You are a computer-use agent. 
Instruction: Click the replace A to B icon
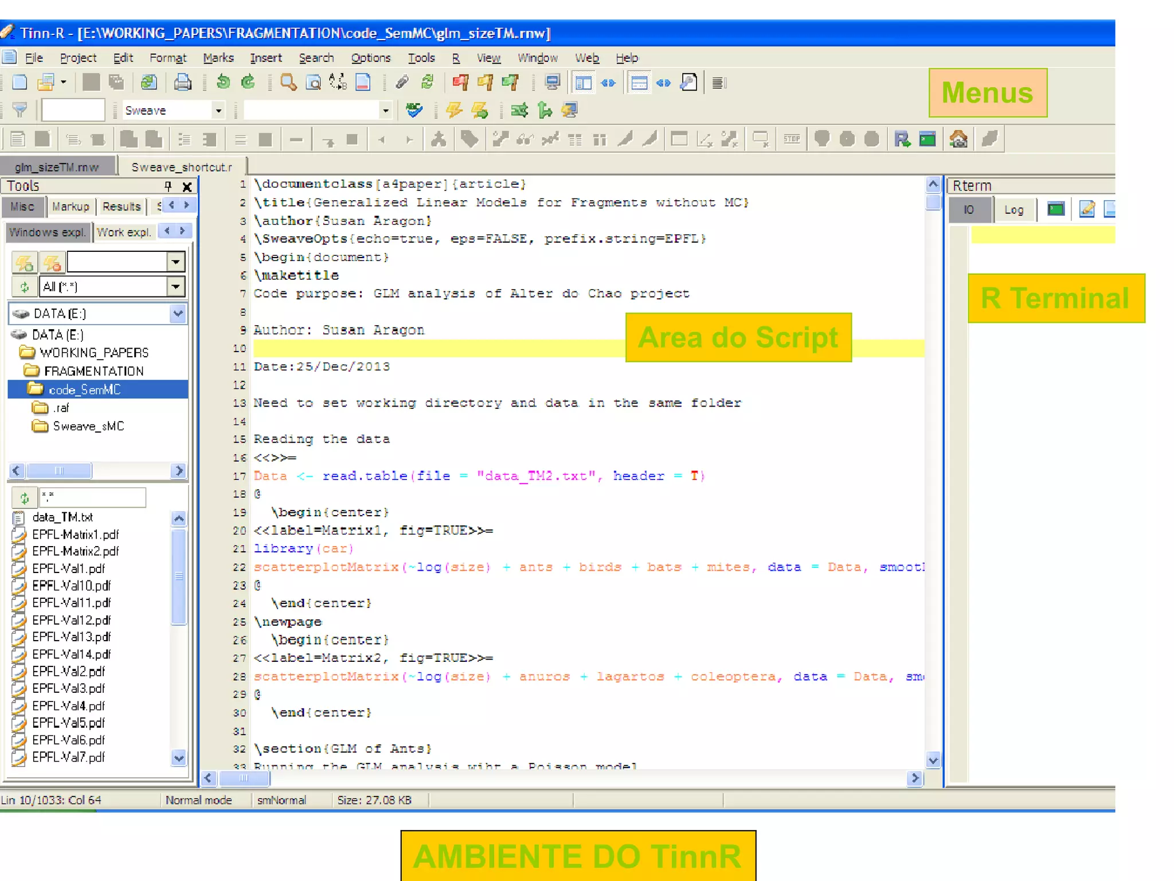pyautogui.click(x=338, y=83)
